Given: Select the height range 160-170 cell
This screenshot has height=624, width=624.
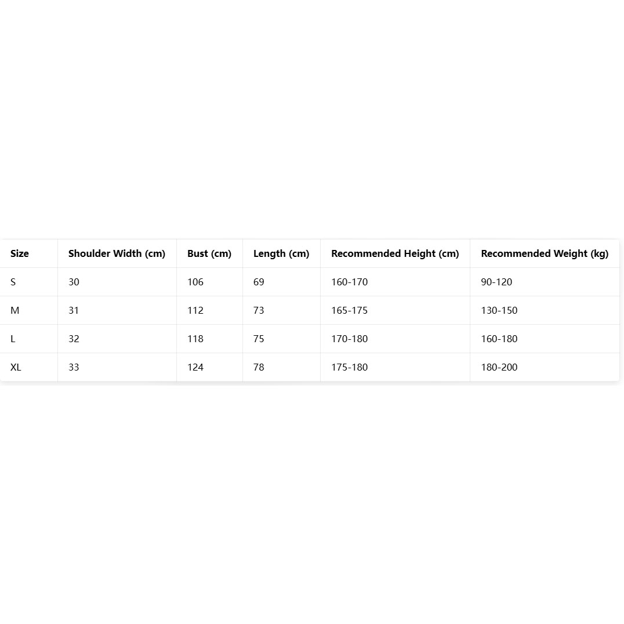Looking at the screenshot, I should point(349,282).
